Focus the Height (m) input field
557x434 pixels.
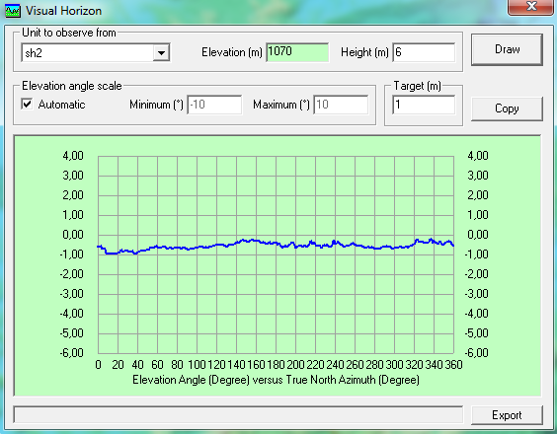pyautogui.click(x=424, y=52)
